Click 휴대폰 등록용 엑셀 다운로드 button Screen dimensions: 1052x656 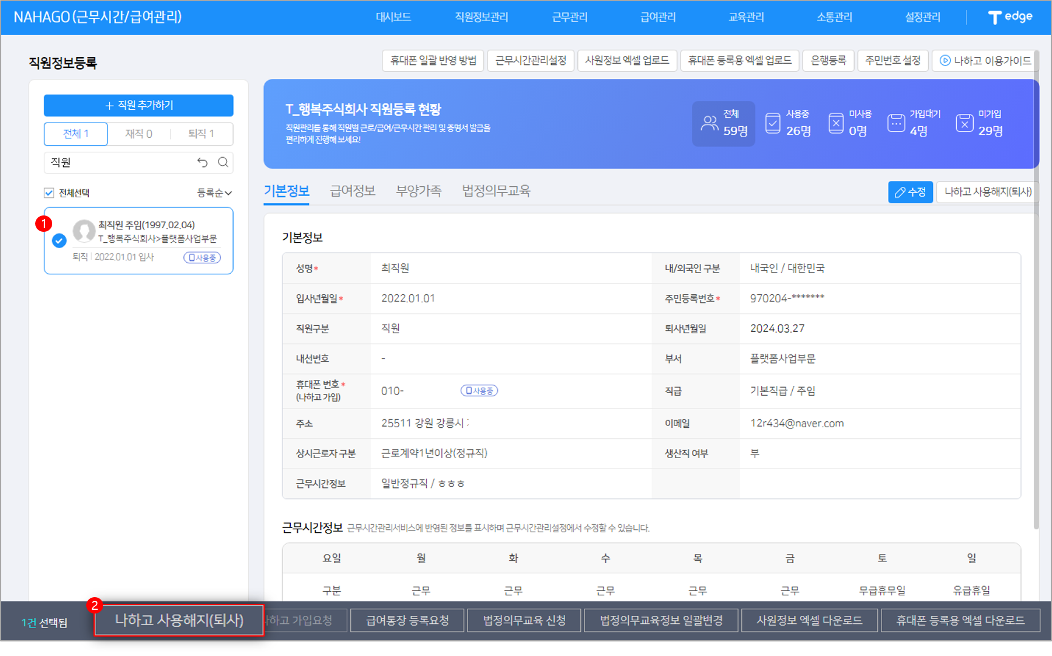coord(960,620)
